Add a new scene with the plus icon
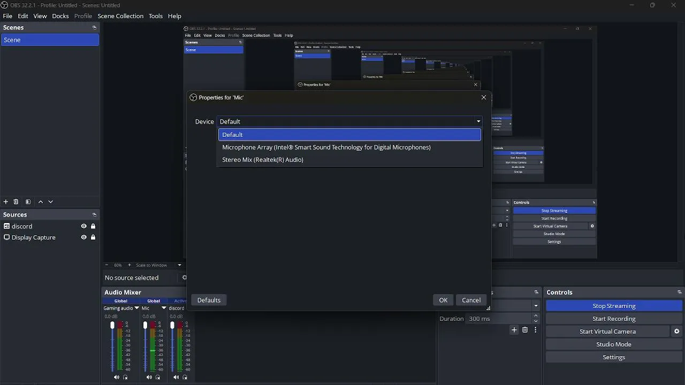 tap(6, 202)
